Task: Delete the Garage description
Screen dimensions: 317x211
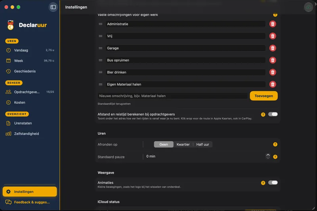Action: click(x=273, y=48)
